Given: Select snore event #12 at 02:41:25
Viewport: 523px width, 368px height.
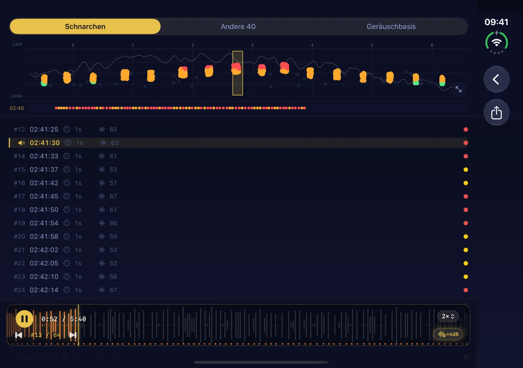Looking at the screenshot, I should click(239, 129).
